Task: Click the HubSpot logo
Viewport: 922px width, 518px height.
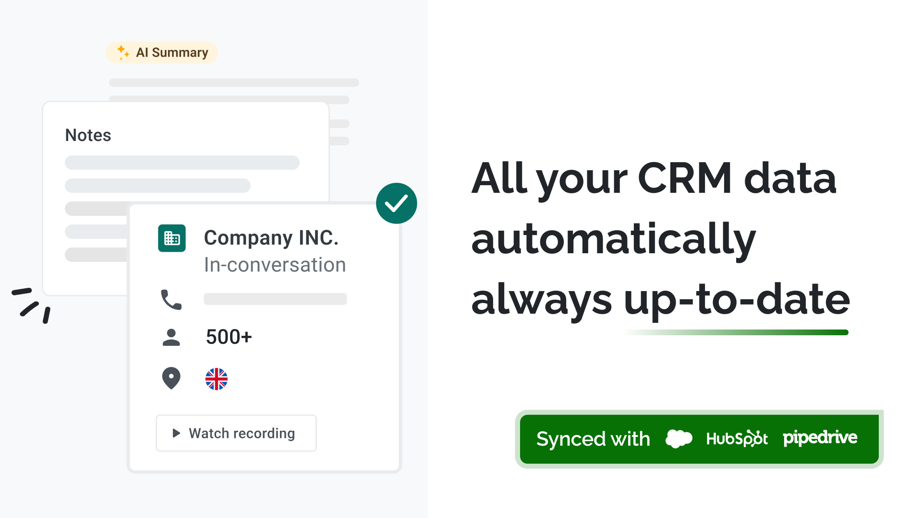Action: point(737,438)
